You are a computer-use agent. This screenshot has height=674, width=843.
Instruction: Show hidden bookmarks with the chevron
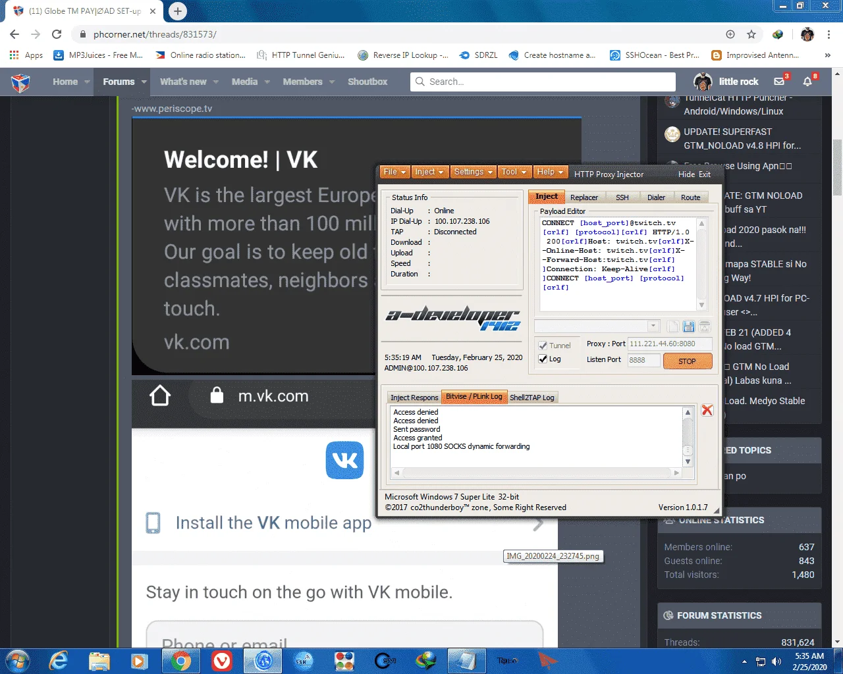pos(828,55)
